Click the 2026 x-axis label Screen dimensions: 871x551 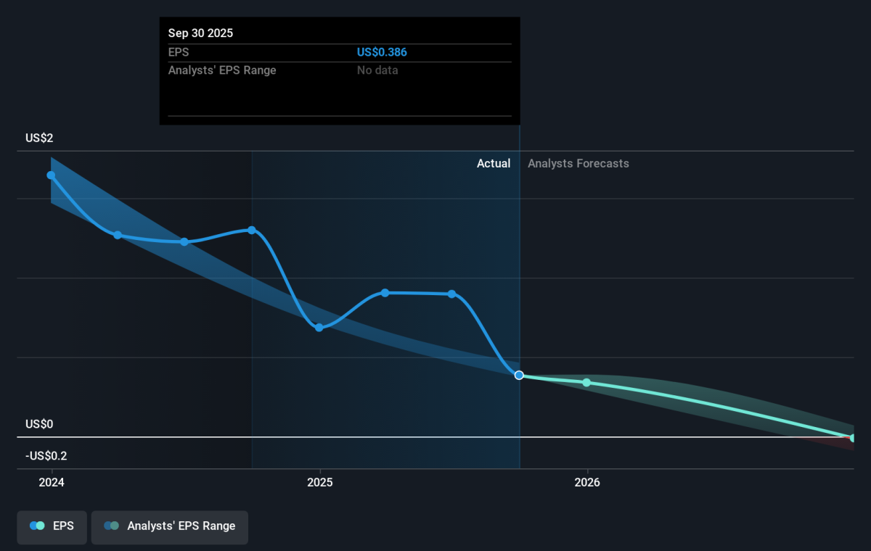click(586, 482)
